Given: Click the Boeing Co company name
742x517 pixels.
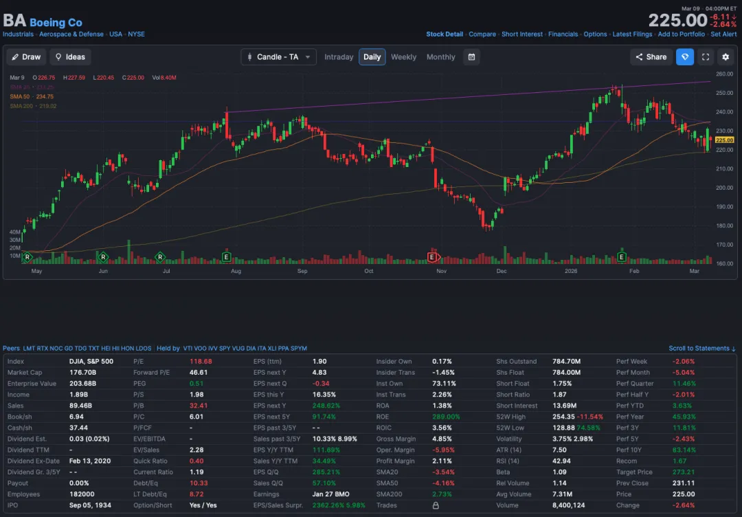Looking at the screenshot, I should click(56, 22).
